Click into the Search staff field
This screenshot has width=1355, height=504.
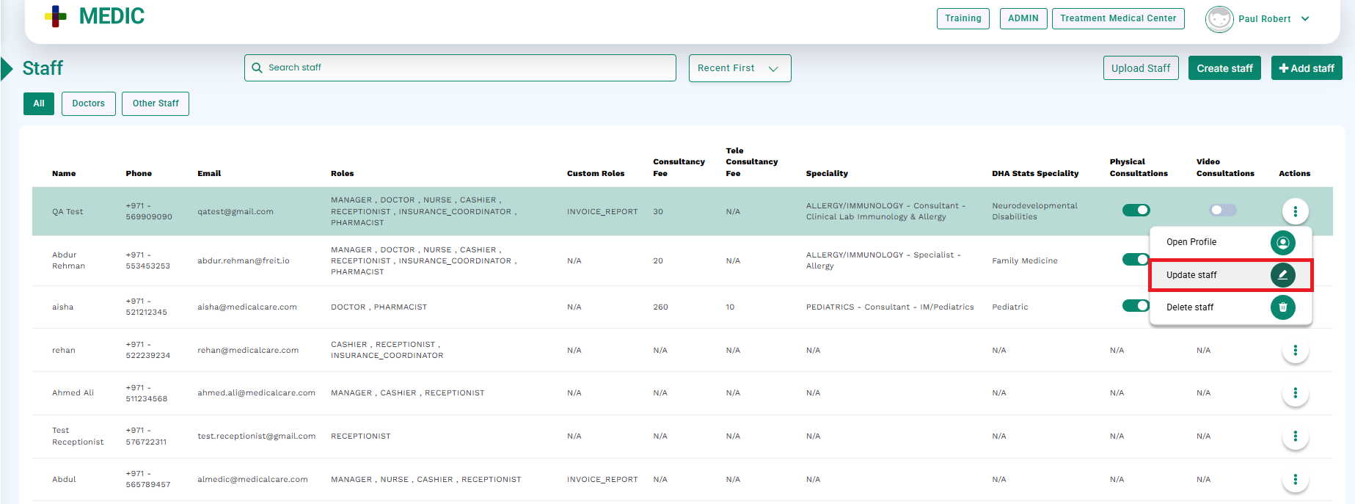(460, 67)
